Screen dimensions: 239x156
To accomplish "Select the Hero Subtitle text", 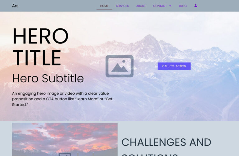I will (x=48, y=78).
